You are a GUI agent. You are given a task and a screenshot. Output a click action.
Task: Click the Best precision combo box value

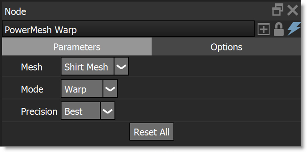(x=80, y=111)
